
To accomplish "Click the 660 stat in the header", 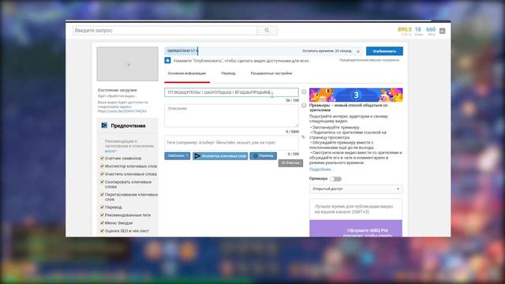I will 431,29.
